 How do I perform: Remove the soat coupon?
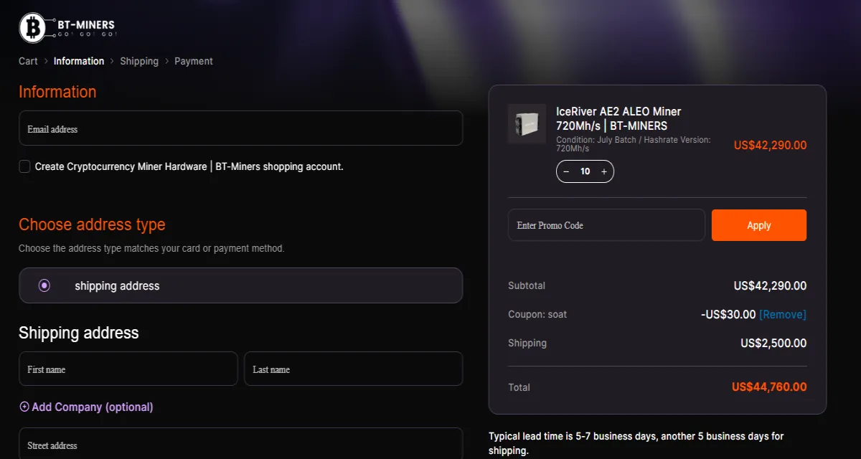782,314
